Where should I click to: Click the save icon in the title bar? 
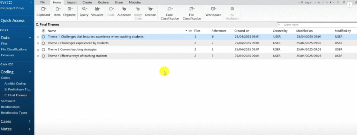319,2
